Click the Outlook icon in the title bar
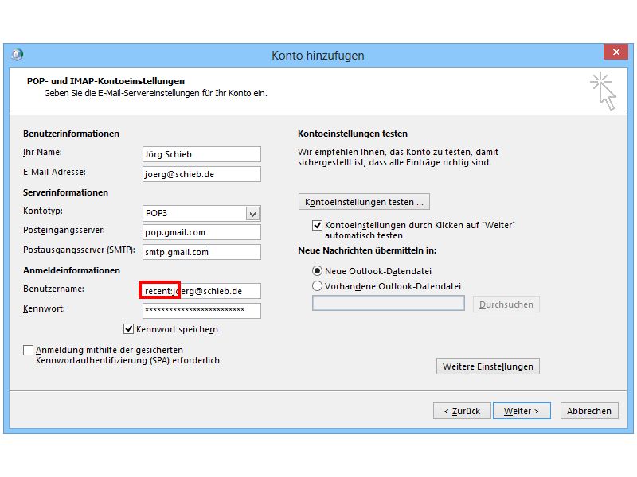 17,54
